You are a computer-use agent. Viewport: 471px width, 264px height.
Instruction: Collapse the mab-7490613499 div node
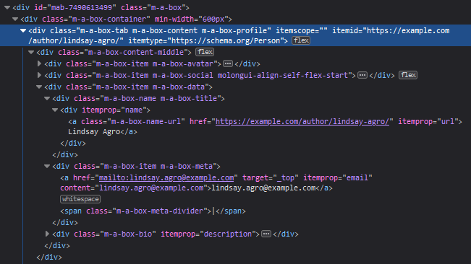(7, 7)
